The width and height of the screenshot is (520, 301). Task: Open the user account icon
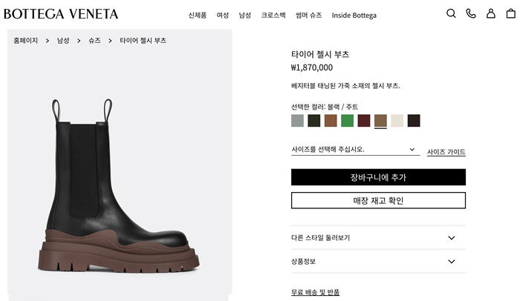tap(491, 13)
